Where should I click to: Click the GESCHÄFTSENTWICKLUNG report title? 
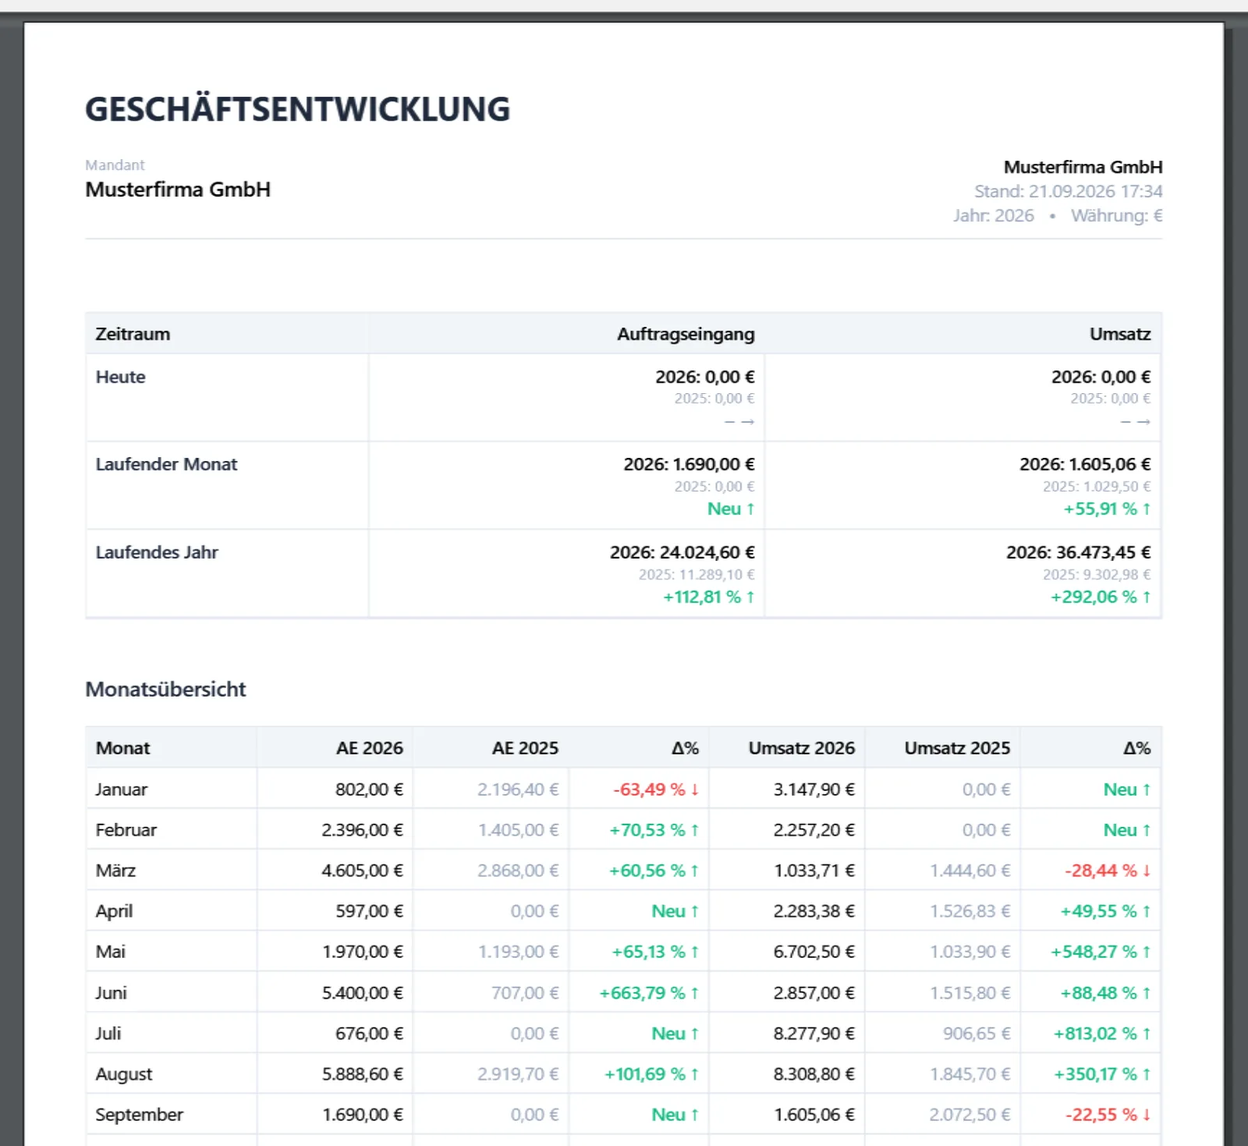(297, 109)
